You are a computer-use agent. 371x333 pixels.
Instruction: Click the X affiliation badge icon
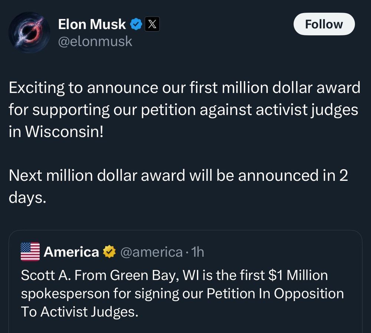(x=152, y=25)
